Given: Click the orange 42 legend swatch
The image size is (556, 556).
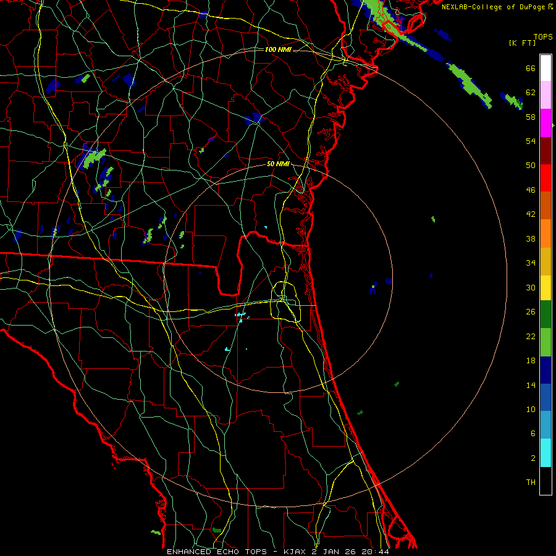Looking at the screenshot, I should tap(545, 234).
